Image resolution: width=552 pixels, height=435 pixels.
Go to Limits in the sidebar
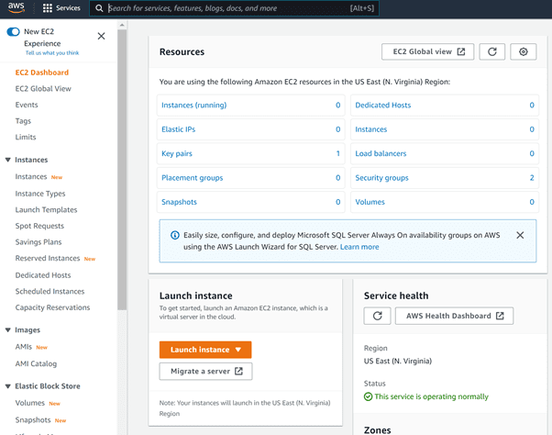click(x=26, y=137)
